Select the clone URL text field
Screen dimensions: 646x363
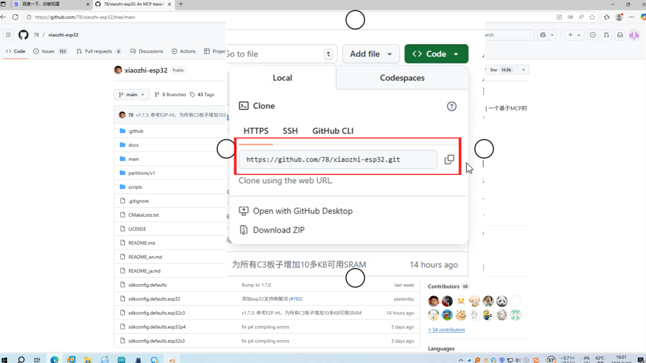(338, 159)
